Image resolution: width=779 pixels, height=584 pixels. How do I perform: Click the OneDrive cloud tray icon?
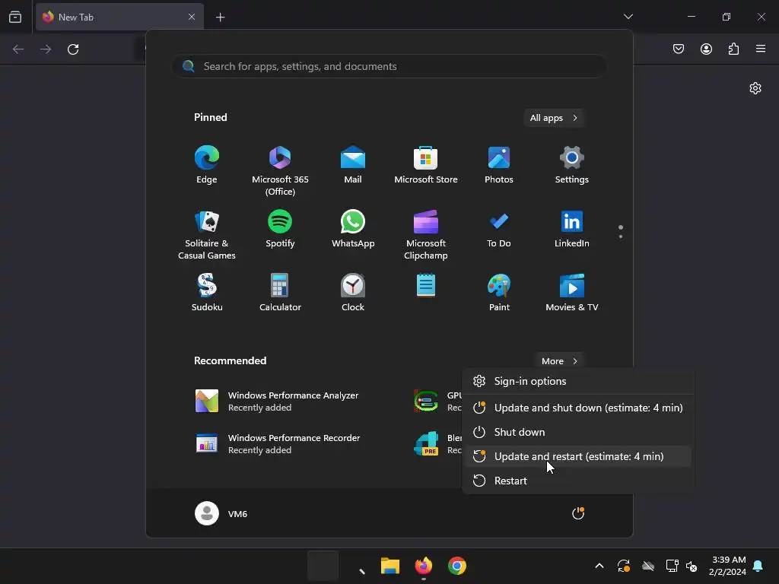point(648,566)
